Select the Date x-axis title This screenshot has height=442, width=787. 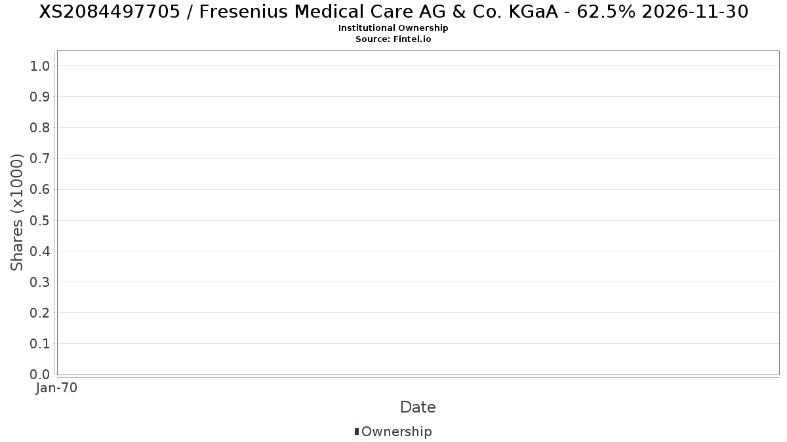click(x=418, y=407)
